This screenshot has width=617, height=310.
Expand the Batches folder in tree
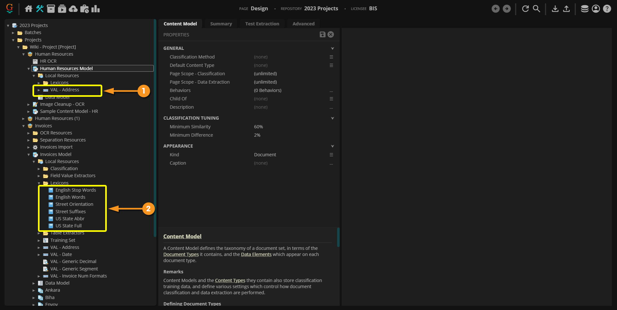coord(13,33)
